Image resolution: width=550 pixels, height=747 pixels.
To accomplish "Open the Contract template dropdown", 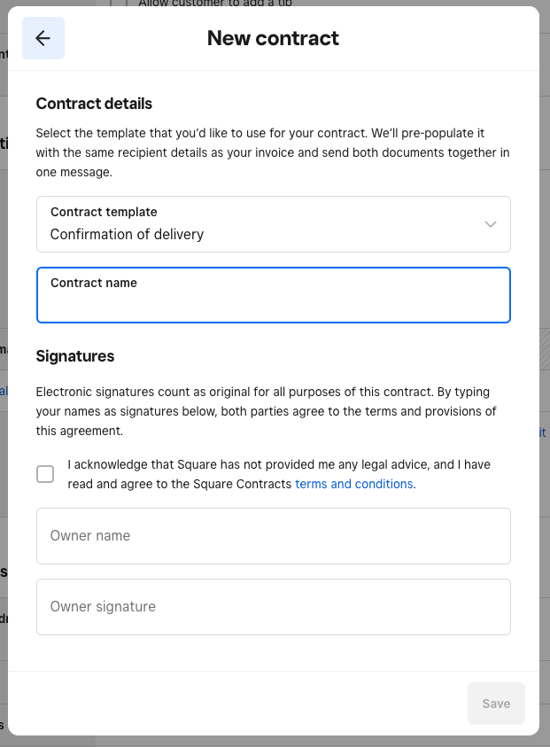I will pos(273,224).
